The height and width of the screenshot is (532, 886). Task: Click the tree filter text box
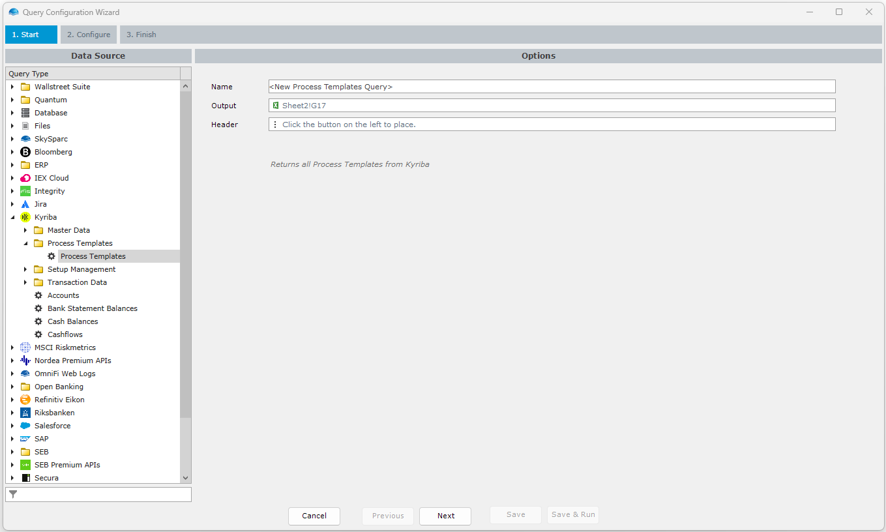click(98, 495)
